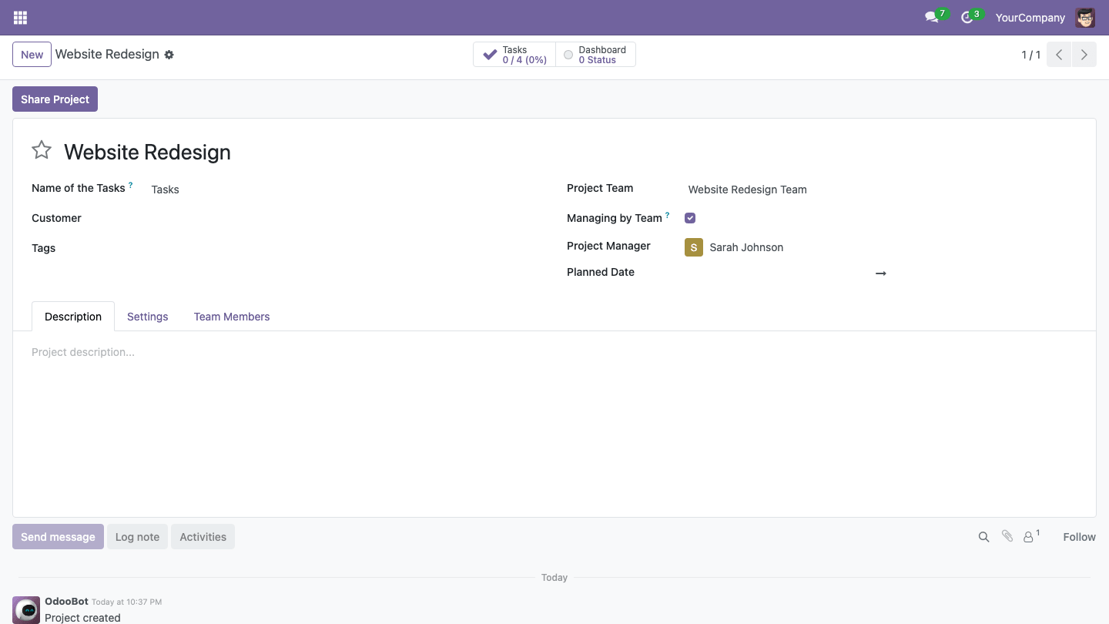Viewport: 1109px width, 624px height.
Task: Click the Planned Date start field
Action: [776, 273]
